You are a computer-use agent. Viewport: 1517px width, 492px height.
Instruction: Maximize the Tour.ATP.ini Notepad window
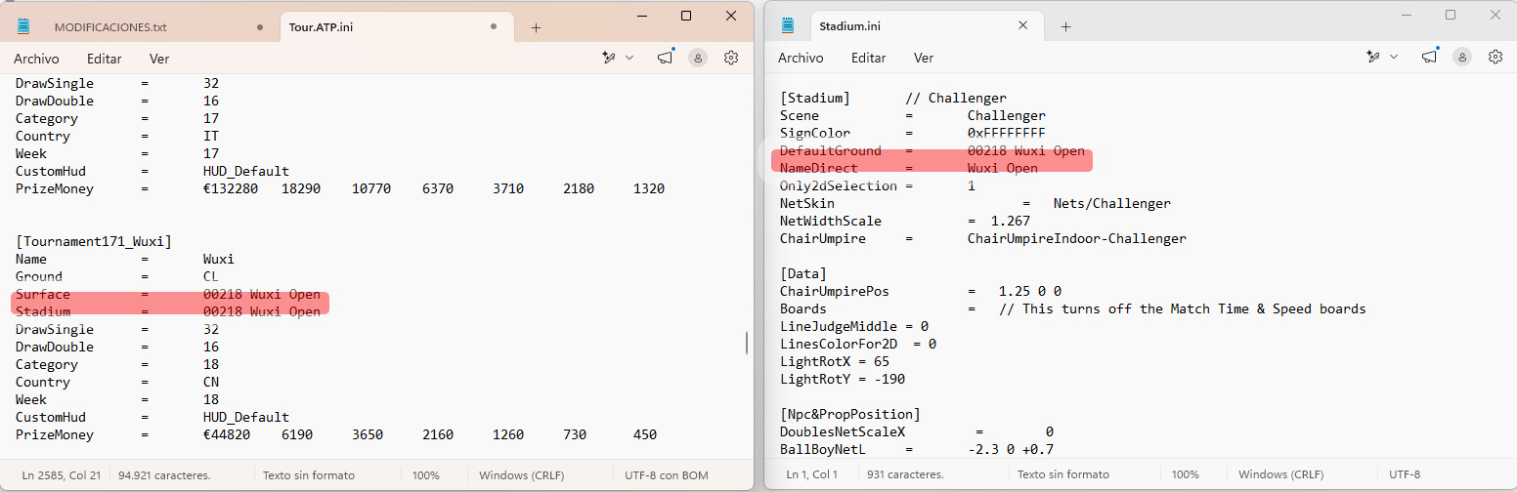pyautogui.click(x=686, y=16)
